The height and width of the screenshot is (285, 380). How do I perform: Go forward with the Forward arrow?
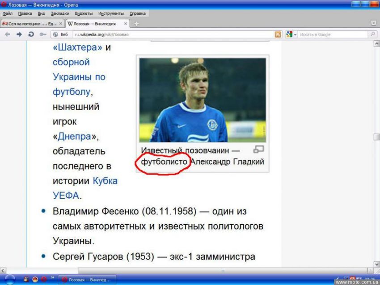click(19, 34)
